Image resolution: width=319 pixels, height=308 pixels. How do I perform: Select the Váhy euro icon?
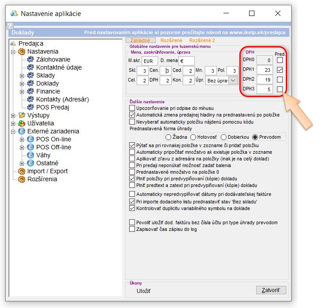(x=30, y=155)
